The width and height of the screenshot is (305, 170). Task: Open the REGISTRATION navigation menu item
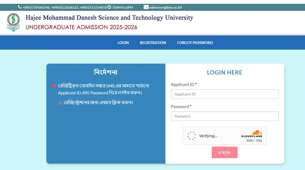click(x=153, y=43)
